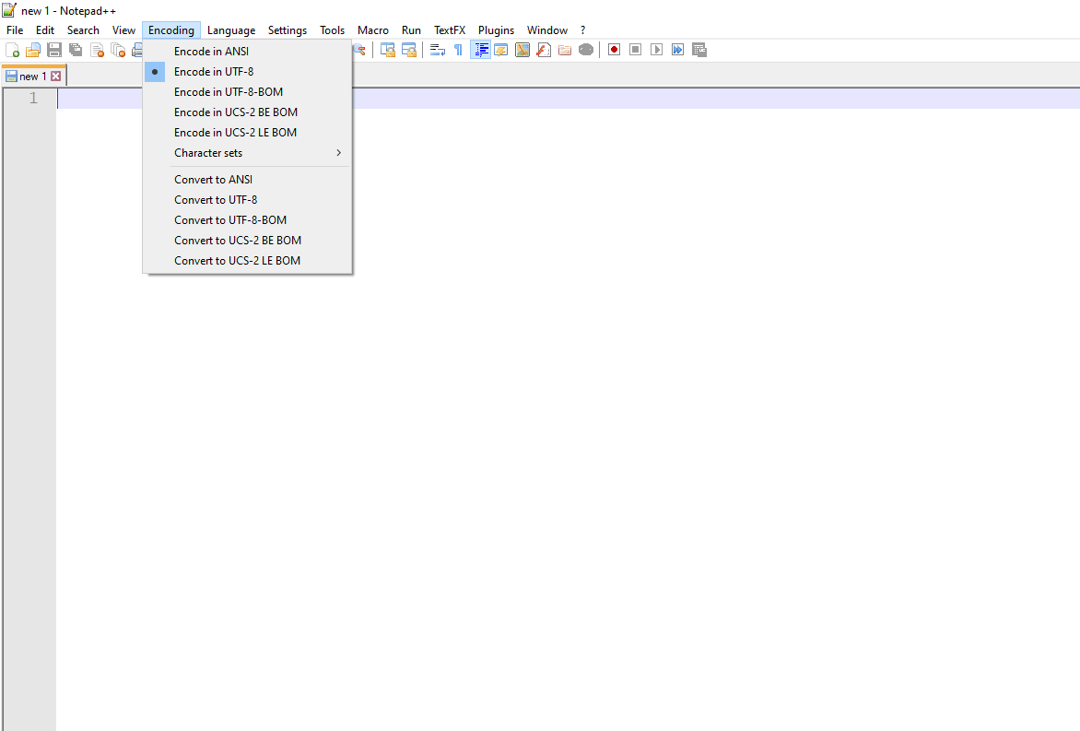The image size is (1080, 731).
Task: Open the Function List toolbar icon
Action: (544, 50)
